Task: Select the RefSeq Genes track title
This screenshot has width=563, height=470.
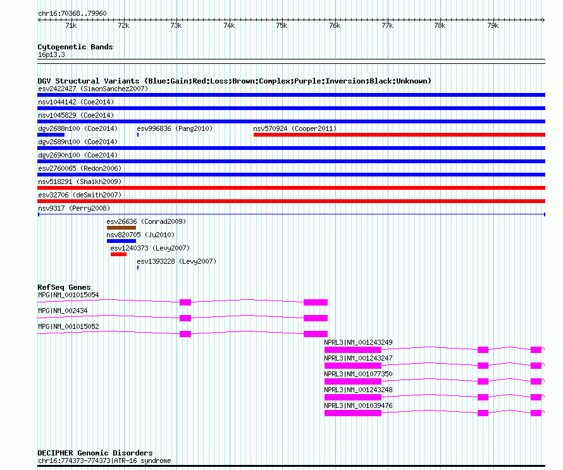Action: coord(64,287)
